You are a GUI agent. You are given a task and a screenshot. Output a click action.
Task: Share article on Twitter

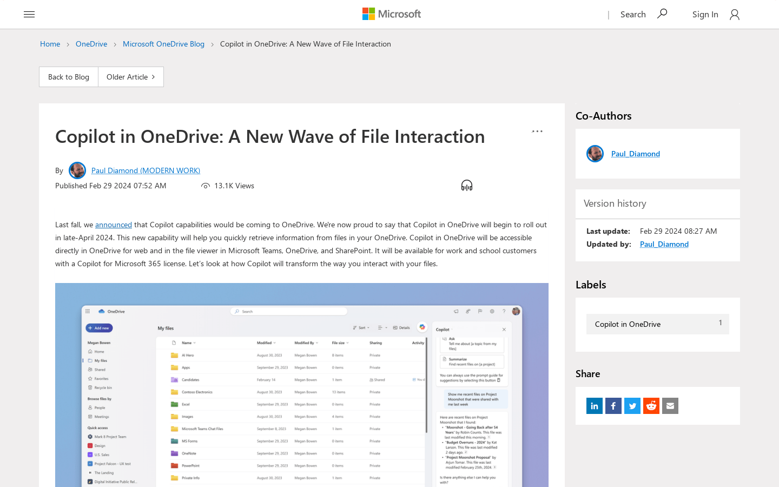click(x=632, y=406)
